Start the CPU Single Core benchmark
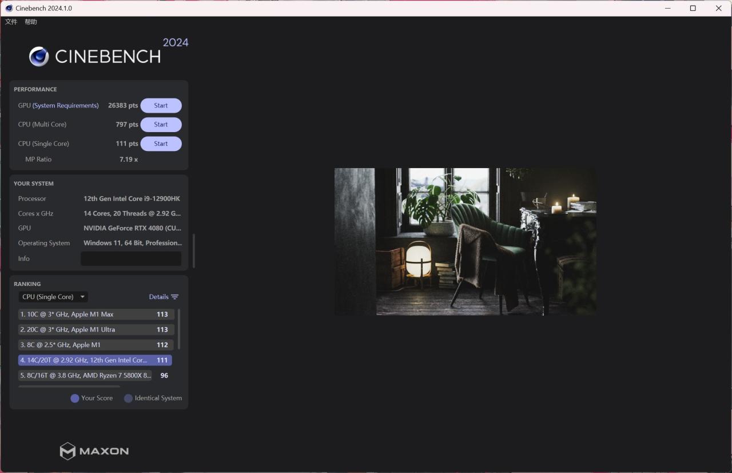The width and height of the screenshot is (732, 473). click(161, 144)
